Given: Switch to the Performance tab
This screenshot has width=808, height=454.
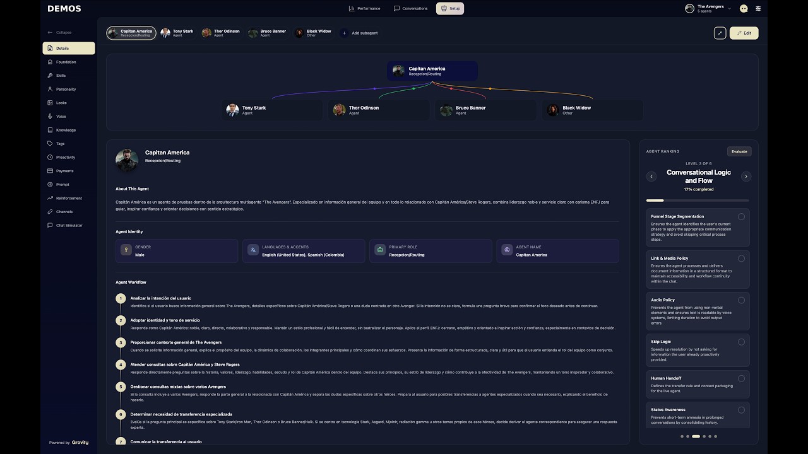Looking at the screenshot, I should 364,9.
